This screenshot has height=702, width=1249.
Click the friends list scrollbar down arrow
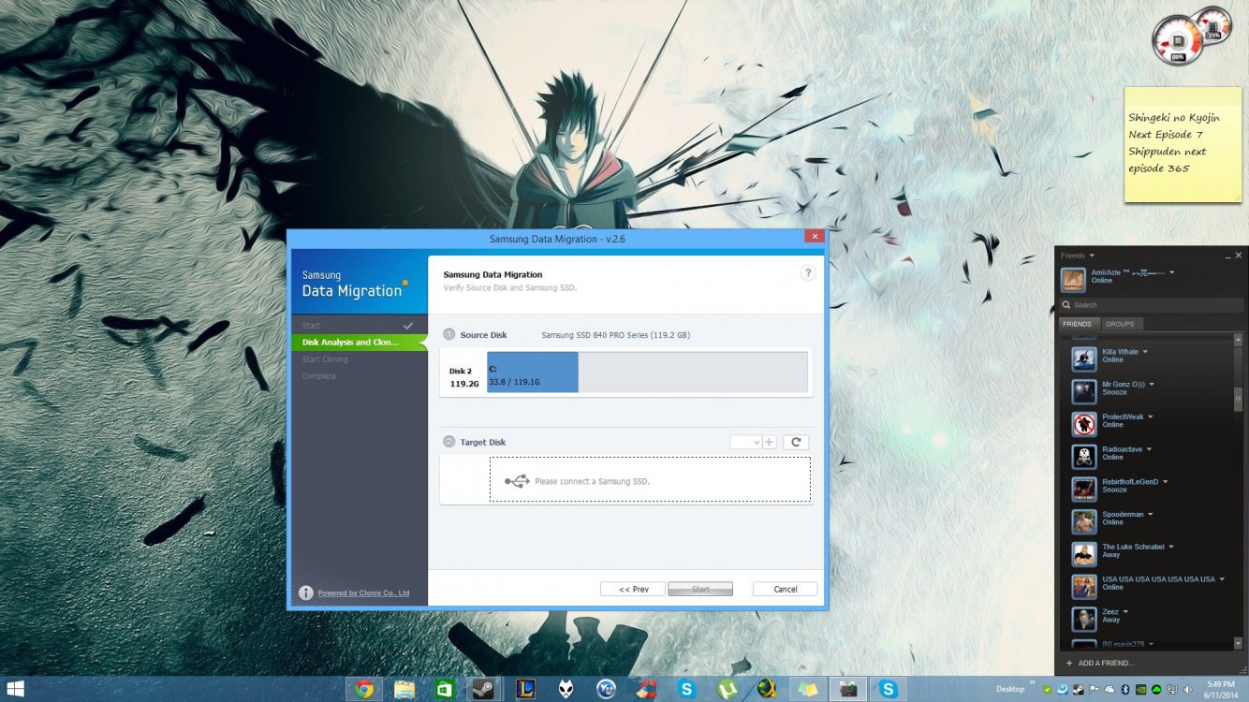pyautogui.click(x=1239, y=644)
